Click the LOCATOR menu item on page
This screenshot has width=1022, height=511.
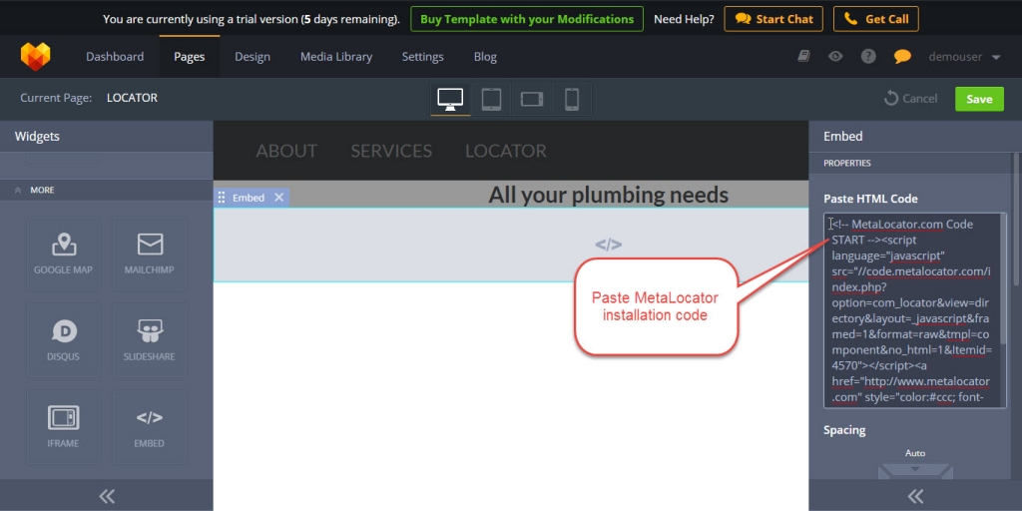pos(506,151)
